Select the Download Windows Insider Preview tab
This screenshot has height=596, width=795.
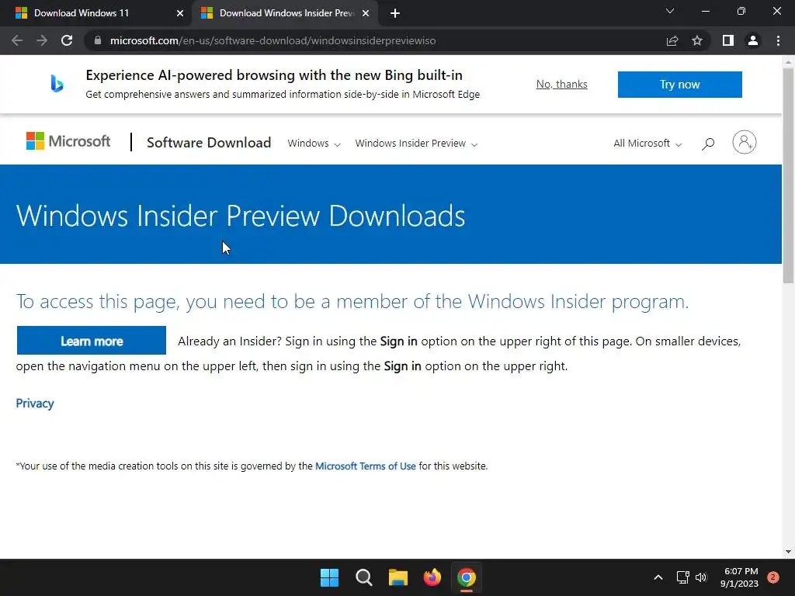pyautogui.click(x=286, y=13)
